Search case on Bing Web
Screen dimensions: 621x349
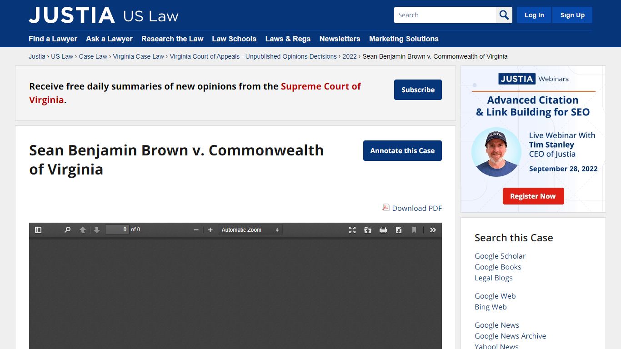(x=491, y=307)
